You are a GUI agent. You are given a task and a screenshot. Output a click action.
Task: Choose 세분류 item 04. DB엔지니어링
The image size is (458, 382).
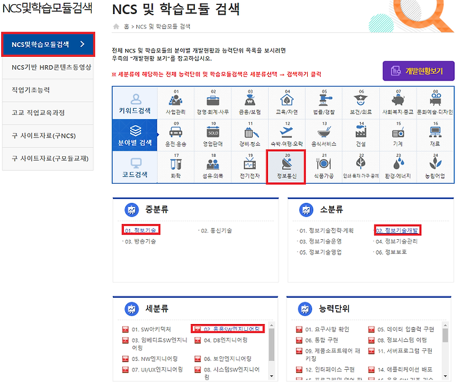tap(225, 340)
